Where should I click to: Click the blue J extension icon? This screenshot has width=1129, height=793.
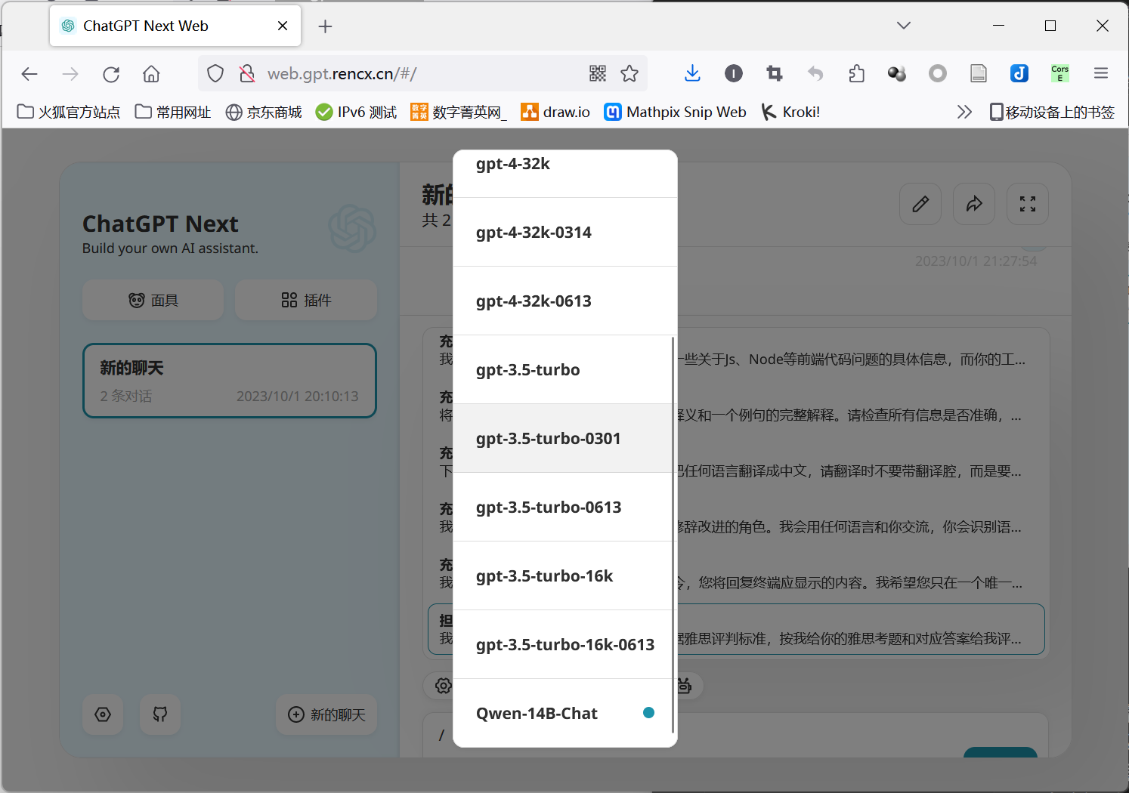click(1019, 73)
